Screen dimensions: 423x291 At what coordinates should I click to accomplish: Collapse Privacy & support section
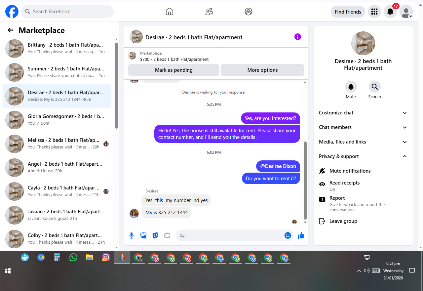click(x=363, y=156)
